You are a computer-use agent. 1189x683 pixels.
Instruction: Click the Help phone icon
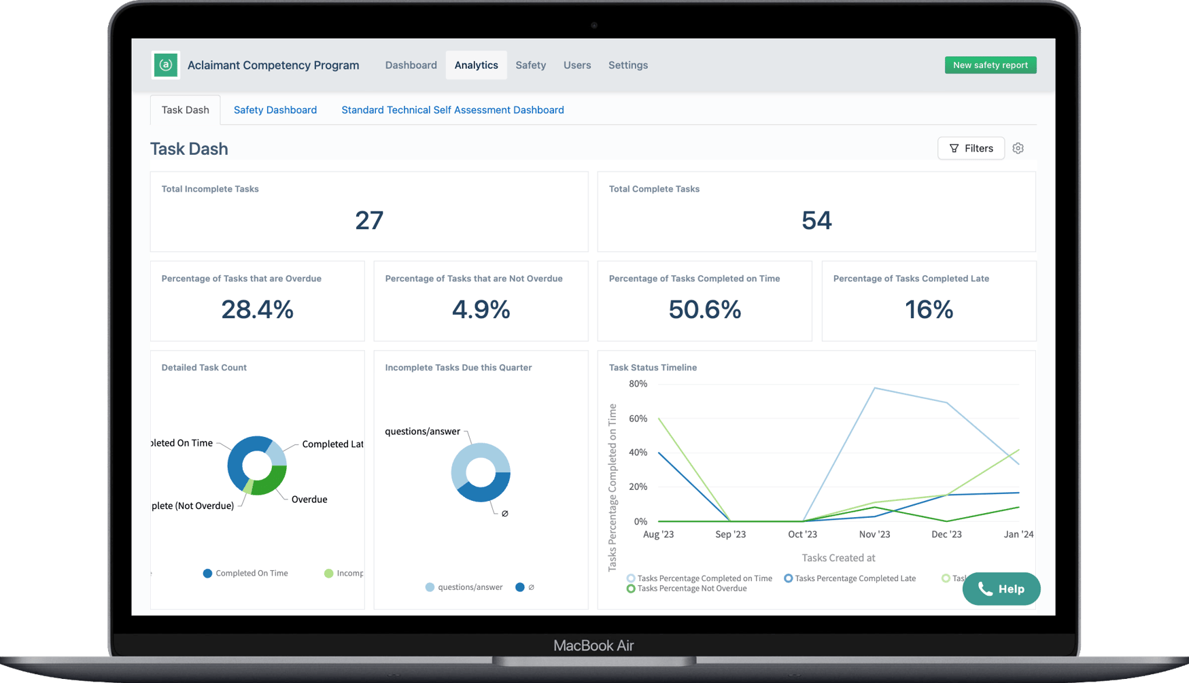pos(984,589)
